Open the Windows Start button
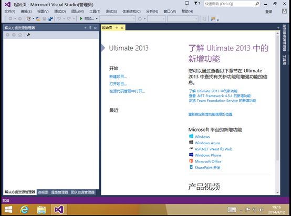The image size is (291, 216). pos(8,210)
